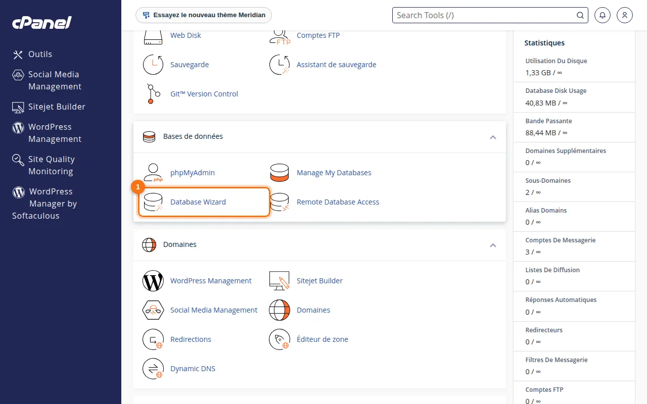Click the Sous-Domaines statistic label
647x404 pixels.
pyautogui.click(x=548, y=181)
